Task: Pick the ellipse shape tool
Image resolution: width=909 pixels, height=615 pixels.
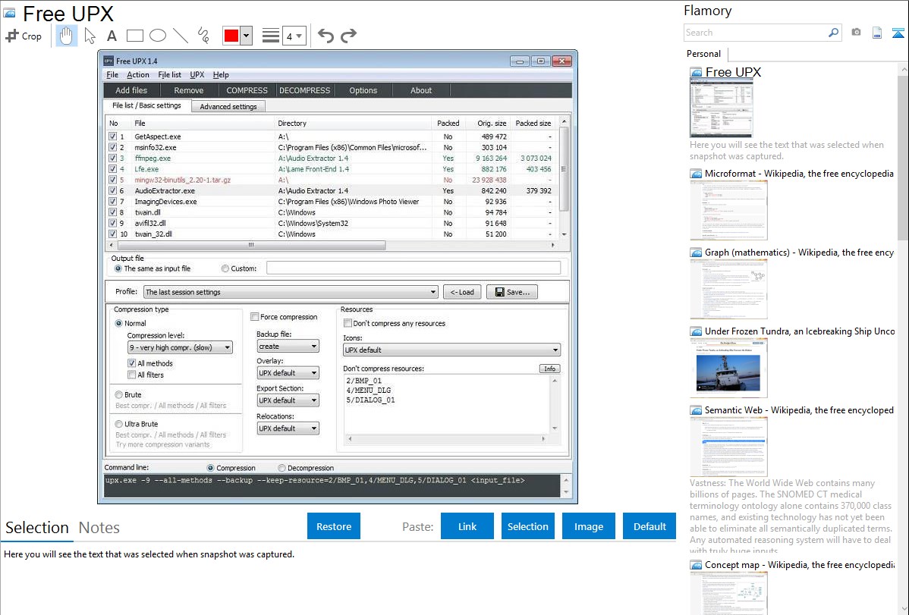Action: coord(158,36)
